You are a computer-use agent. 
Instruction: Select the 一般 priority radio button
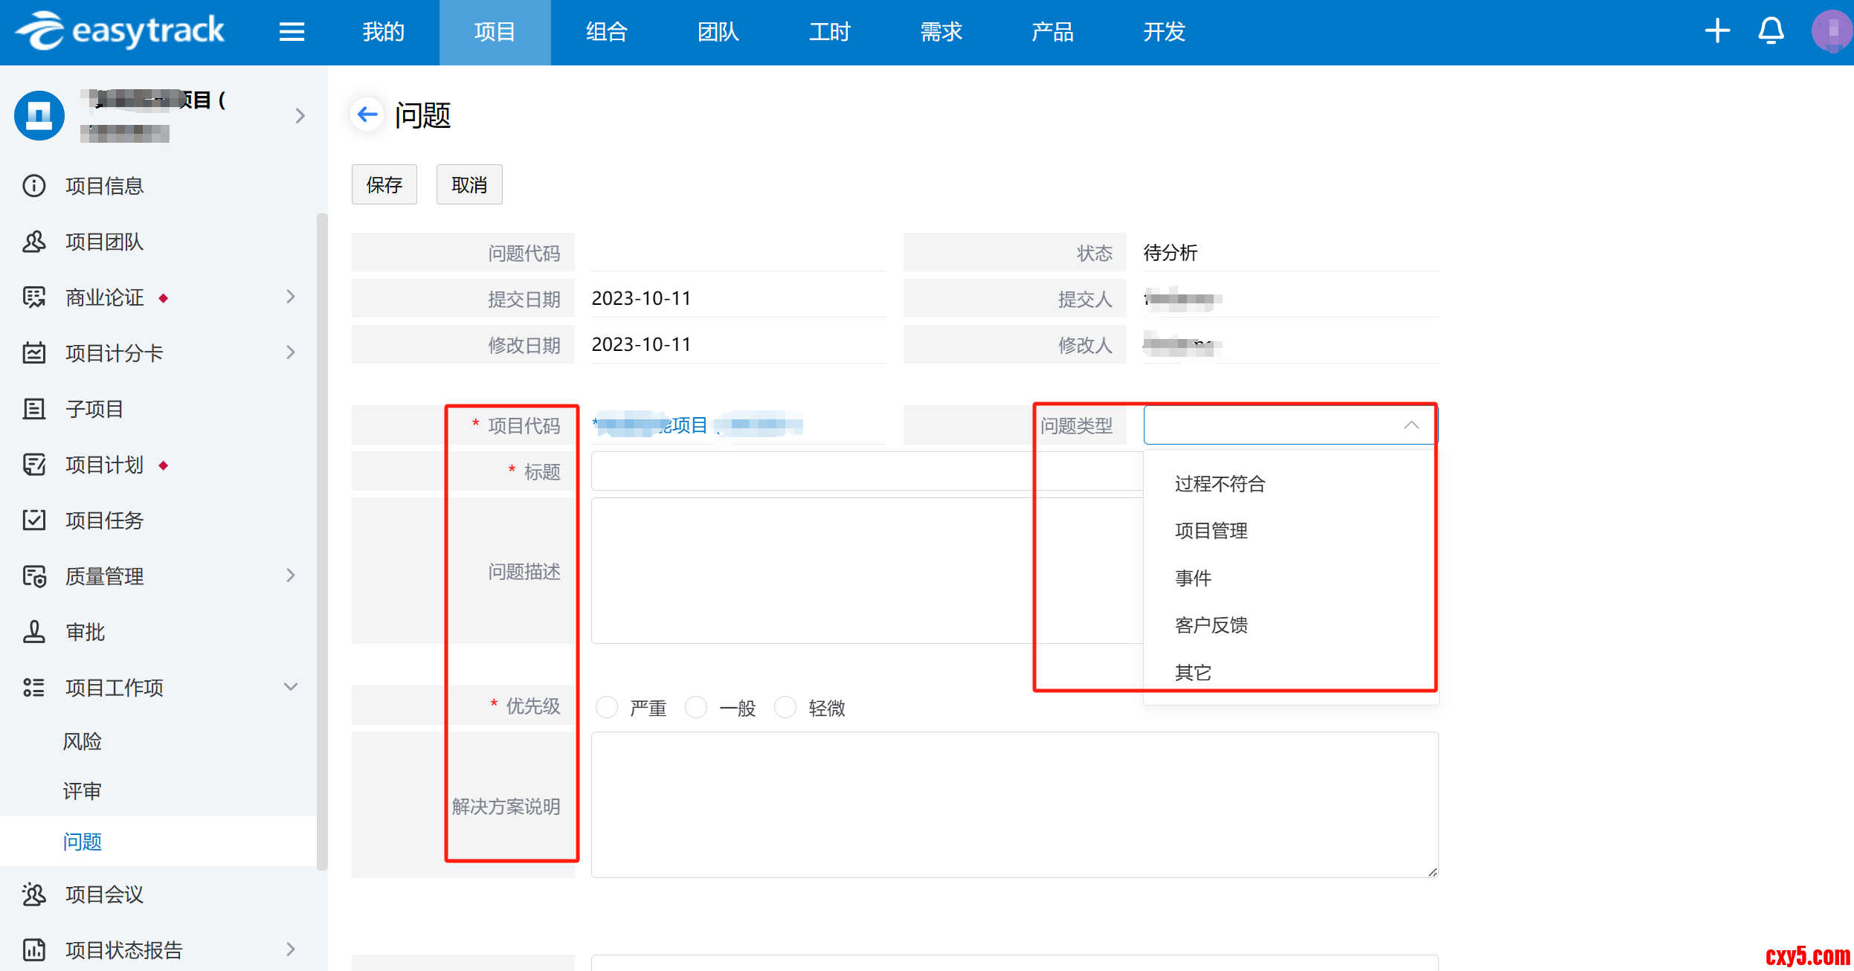pos(696,707)
